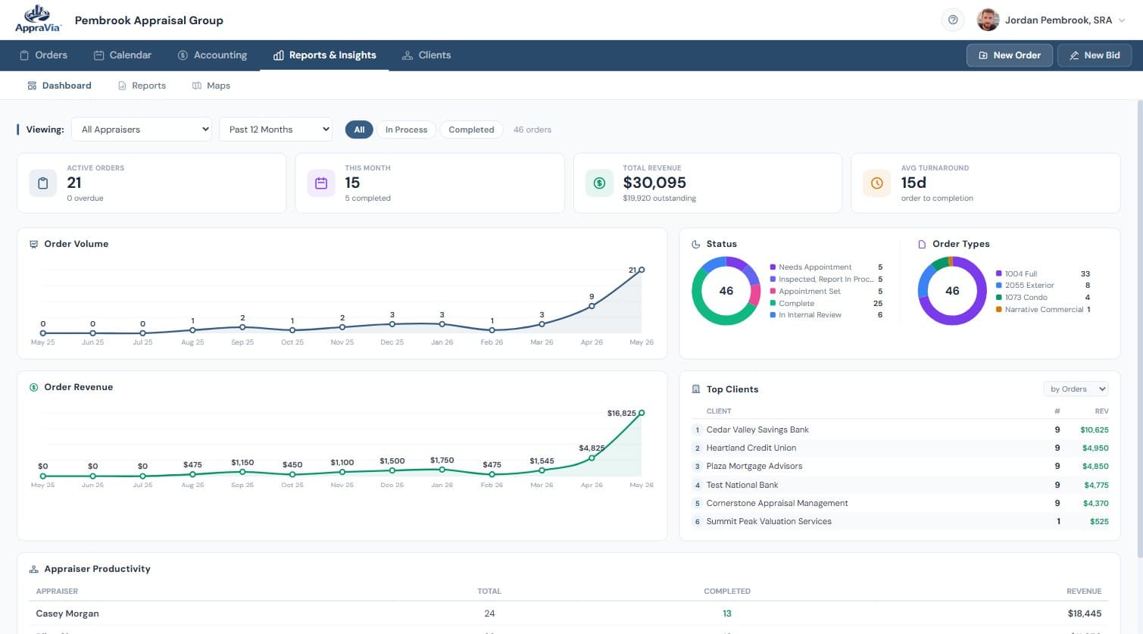Viewport: 1143px width, 634px height.
Task: Expand the user account menu chevron
Action: coord(1122,20)
